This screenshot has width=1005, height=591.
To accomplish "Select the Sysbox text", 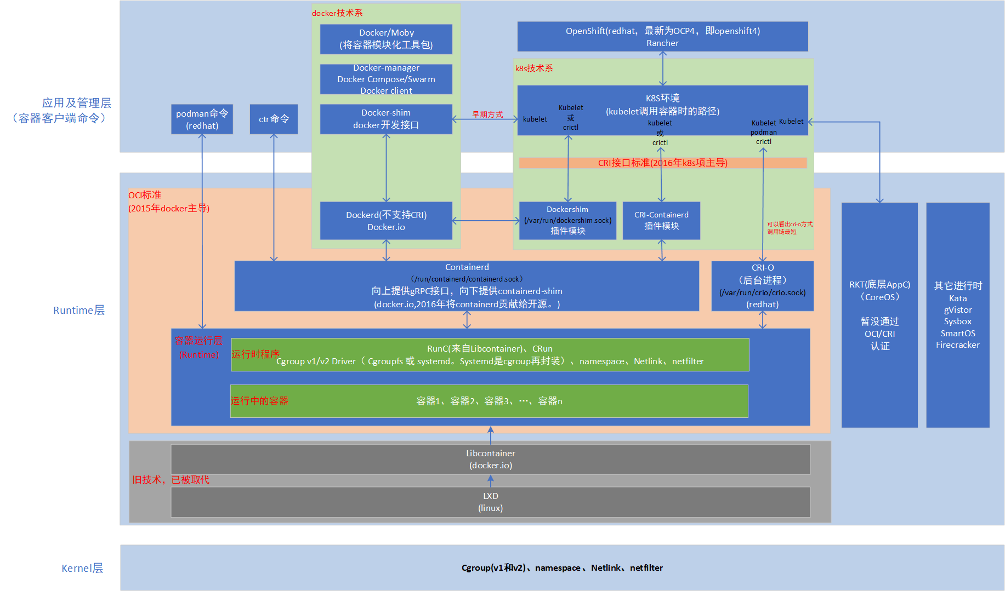I will [957, 322].
